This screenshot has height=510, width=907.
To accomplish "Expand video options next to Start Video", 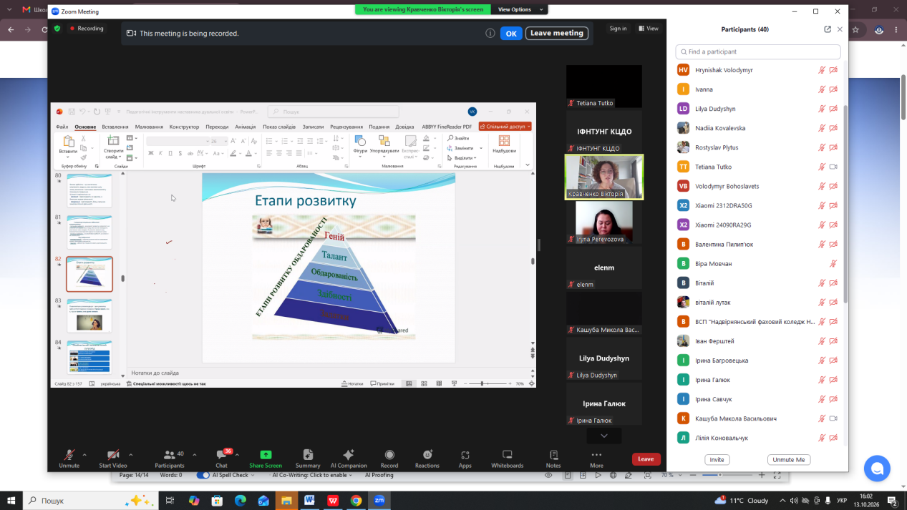I will point(130,454).
